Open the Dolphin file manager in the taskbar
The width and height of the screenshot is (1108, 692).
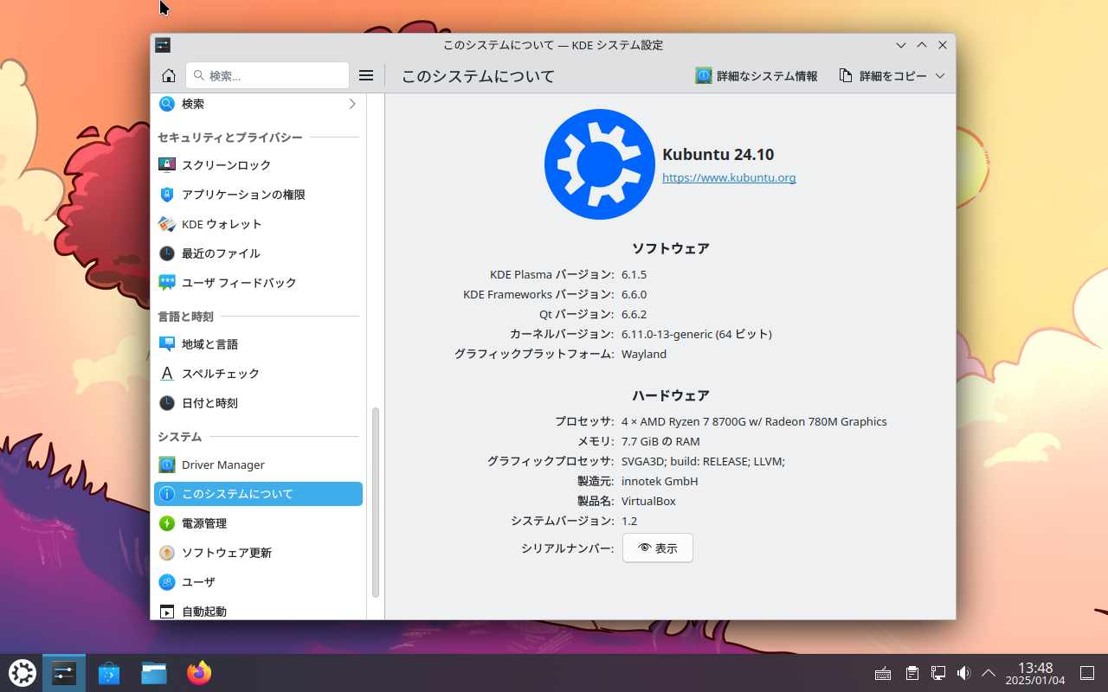click(154, 673)
